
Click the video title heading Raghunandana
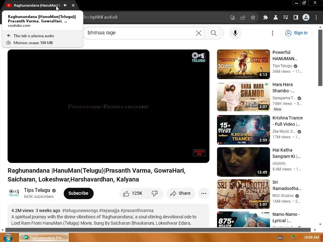click(x=97, y=175)
